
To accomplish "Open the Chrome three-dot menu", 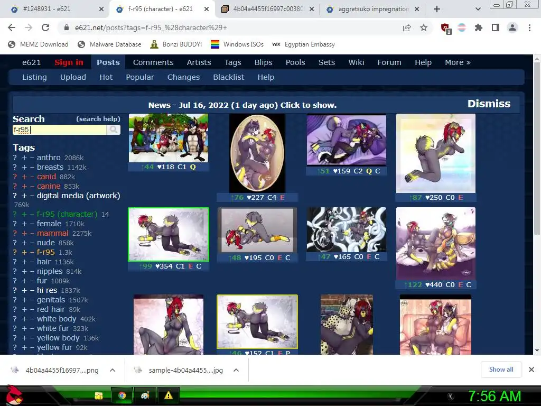I will (529, 27).
